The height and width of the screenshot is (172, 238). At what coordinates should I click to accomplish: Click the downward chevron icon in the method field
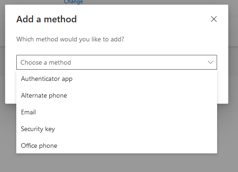[211, 62]
